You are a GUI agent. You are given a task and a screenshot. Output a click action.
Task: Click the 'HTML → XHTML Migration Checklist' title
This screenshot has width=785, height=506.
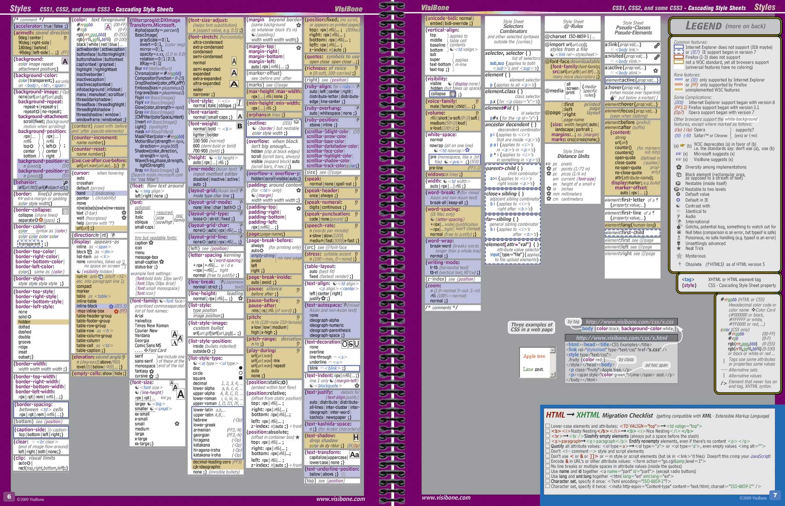click(599, 415)
